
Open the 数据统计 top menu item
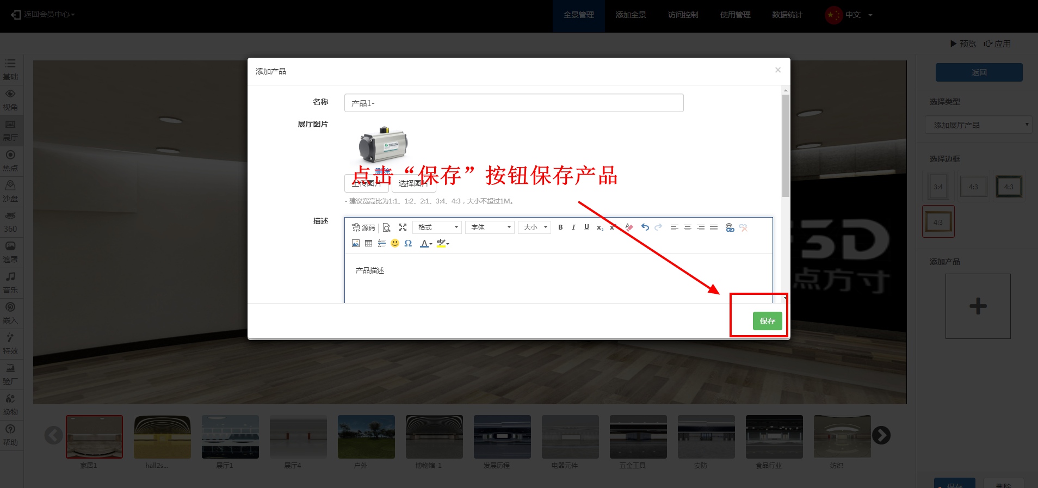pos(787,15)
